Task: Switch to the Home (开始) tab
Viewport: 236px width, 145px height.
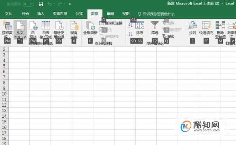Action: [25, 14]
